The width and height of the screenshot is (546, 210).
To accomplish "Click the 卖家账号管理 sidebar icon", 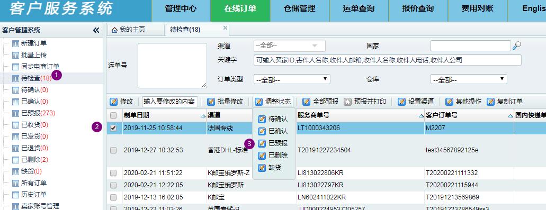I will click(x=15, y=206).
